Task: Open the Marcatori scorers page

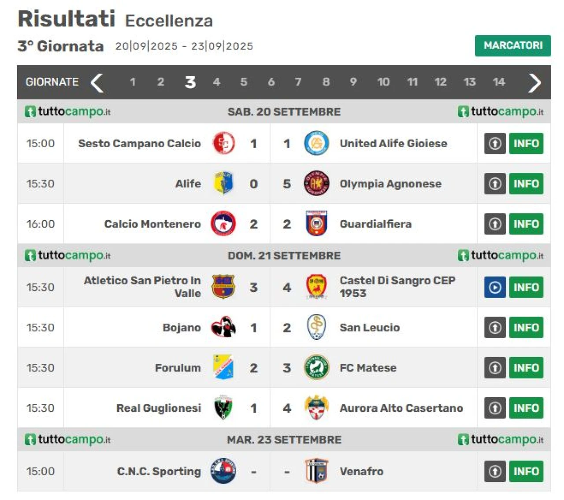Action: [512, 45]
